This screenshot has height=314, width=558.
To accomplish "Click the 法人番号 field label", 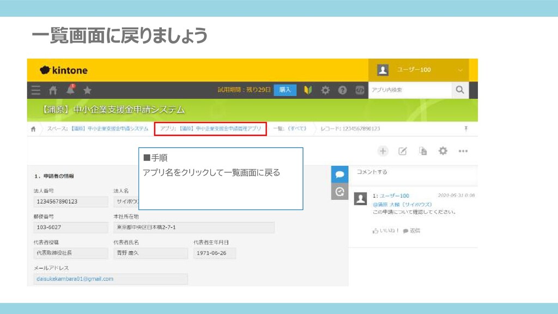I will coord(44,191).
